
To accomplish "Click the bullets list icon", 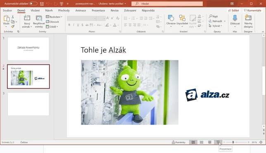I will (126, 18).
